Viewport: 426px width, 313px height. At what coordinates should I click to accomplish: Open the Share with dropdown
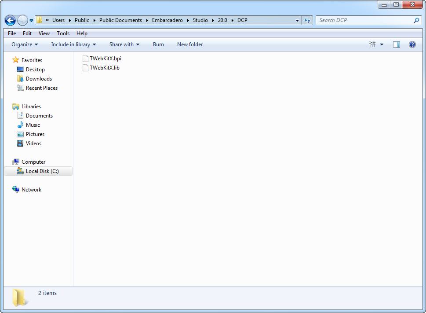point(124,44)
